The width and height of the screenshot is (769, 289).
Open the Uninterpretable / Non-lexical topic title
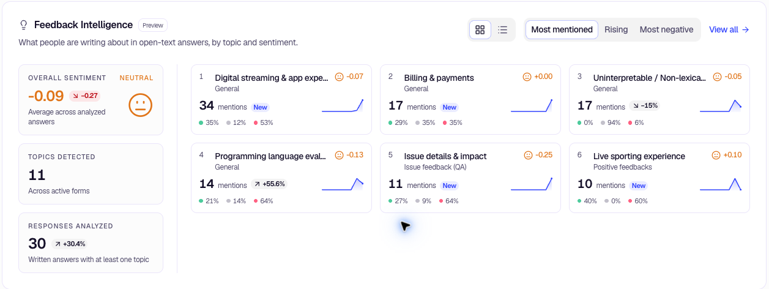(650, 78)
